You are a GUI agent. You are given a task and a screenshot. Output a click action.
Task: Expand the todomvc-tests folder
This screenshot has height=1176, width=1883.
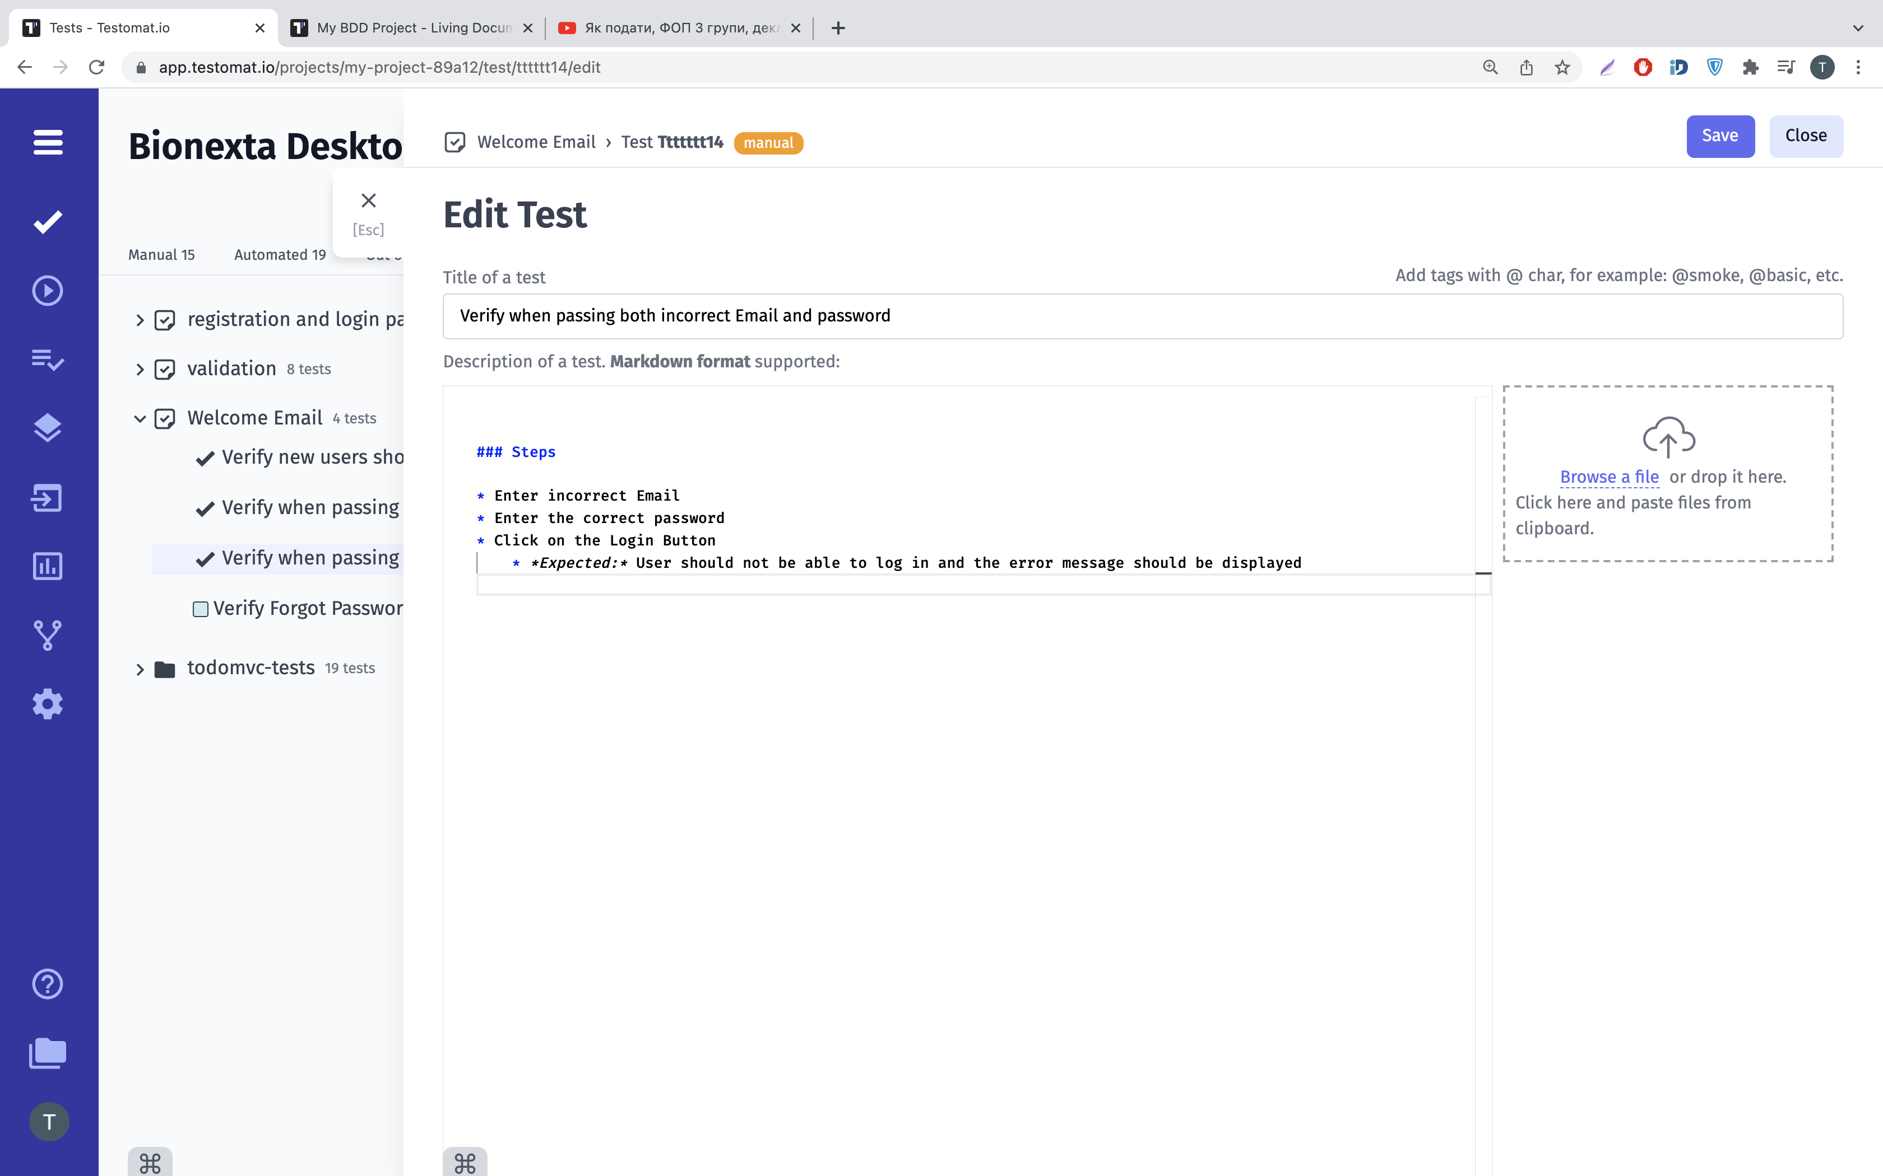pos(140,669)
